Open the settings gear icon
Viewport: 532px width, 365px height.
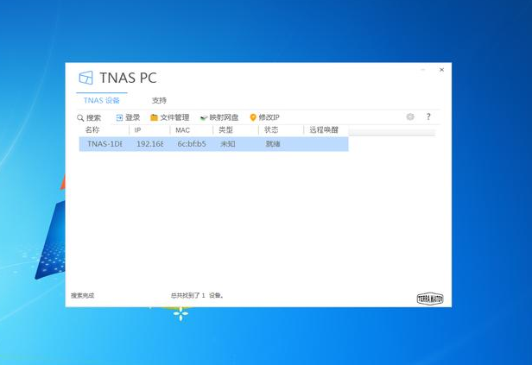pyautogui.click(x=410, y=116)
